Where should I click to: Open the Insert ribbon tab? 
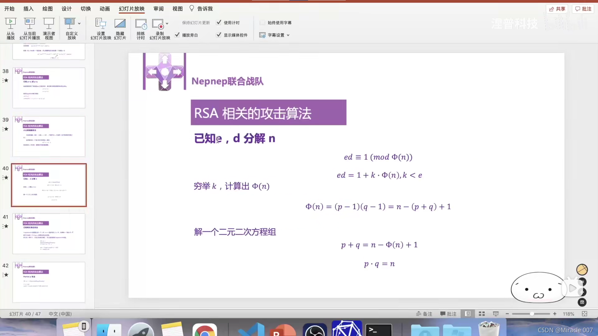(28, 9)
